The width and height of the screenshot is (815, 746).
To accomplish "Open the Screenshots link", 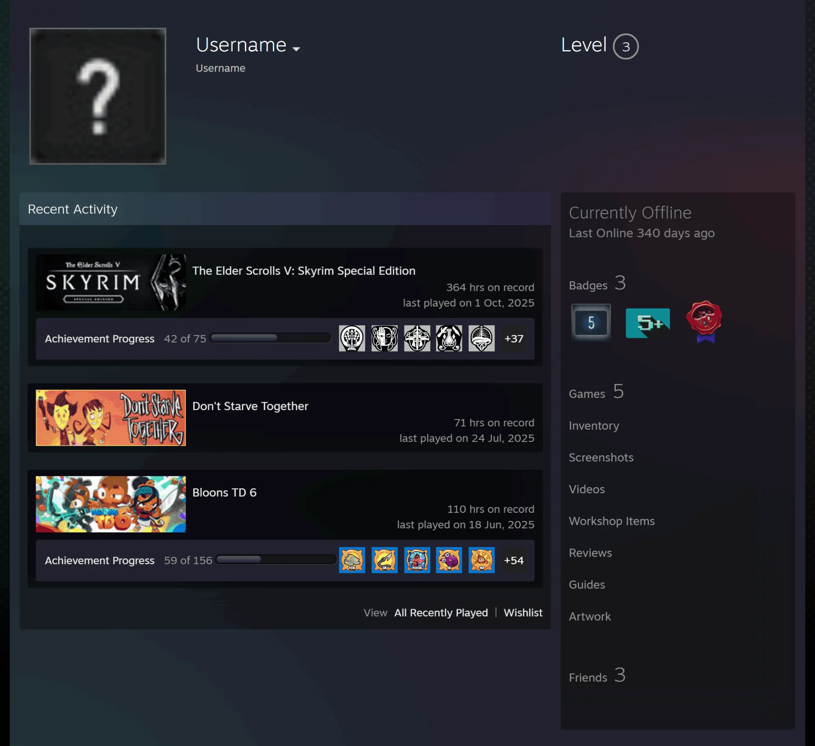I will pos(601,457).
